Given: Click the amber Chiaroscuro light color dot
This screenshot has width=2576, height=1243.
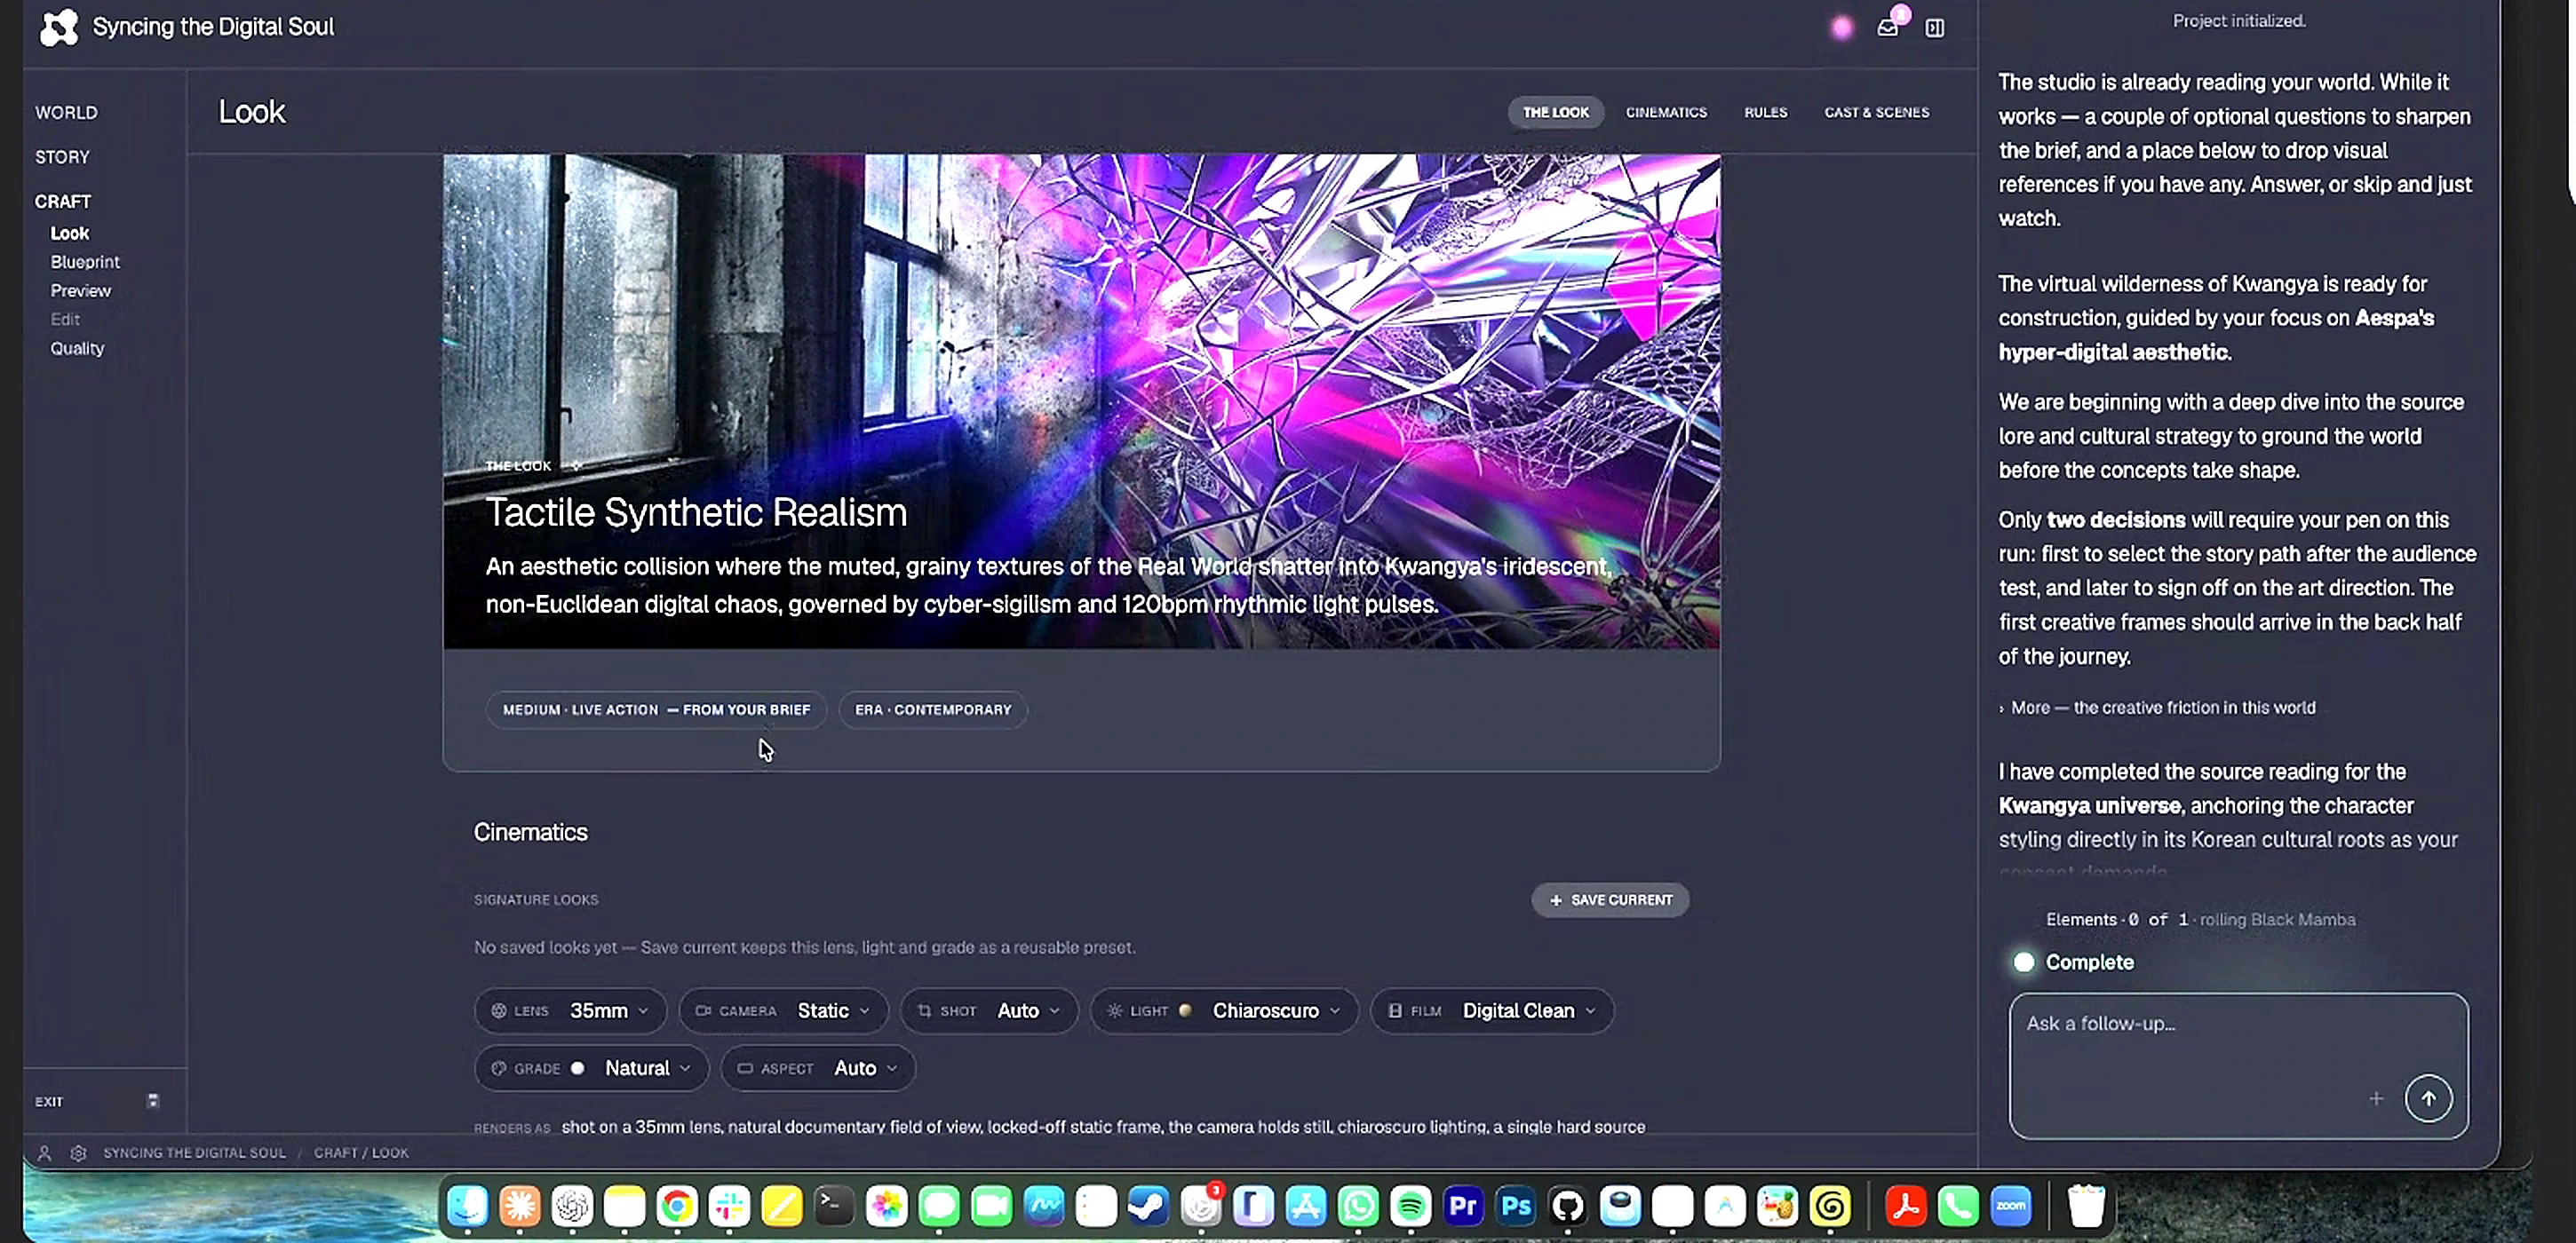Looking at the screenshot, I should click(1185, 1010).
